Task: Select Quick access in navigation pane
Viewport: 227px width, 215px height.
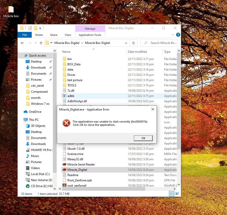Action: (x=35, y=56)
